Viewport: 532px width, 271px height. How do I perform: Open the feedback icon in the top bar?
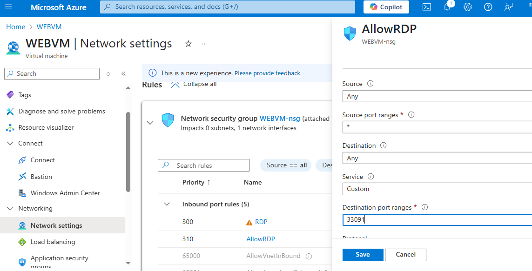[x=508, y=7]
